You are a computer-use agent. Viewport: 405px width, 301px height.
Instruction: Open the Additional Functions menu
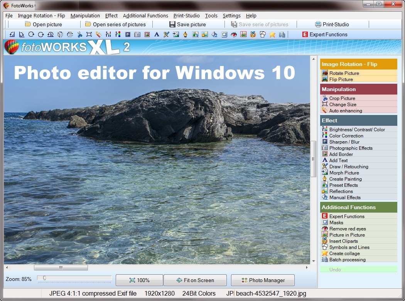point(145,16)
